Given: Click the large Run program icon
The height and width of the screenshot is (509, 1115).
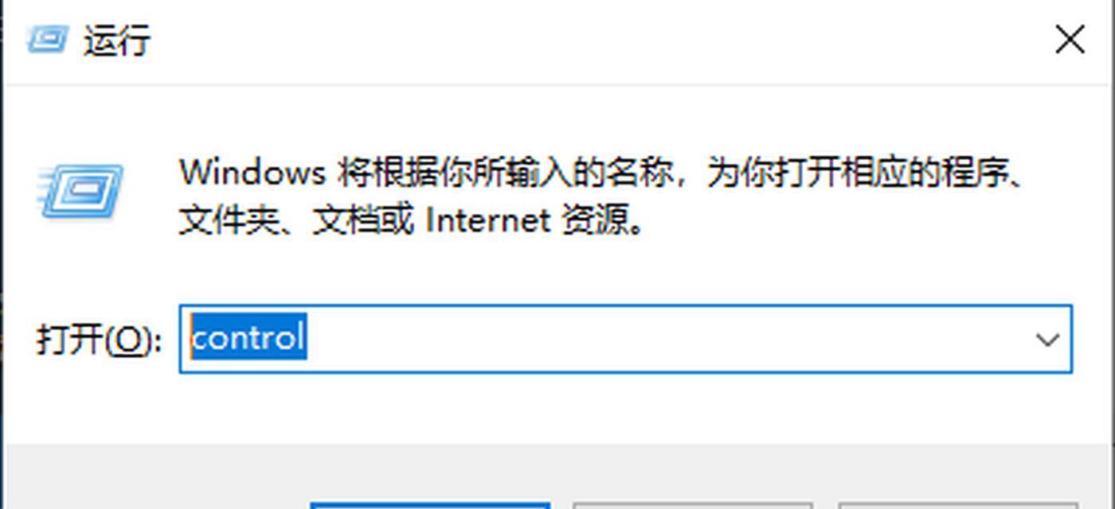Looking at the screenshot, I should pos(80,190).
